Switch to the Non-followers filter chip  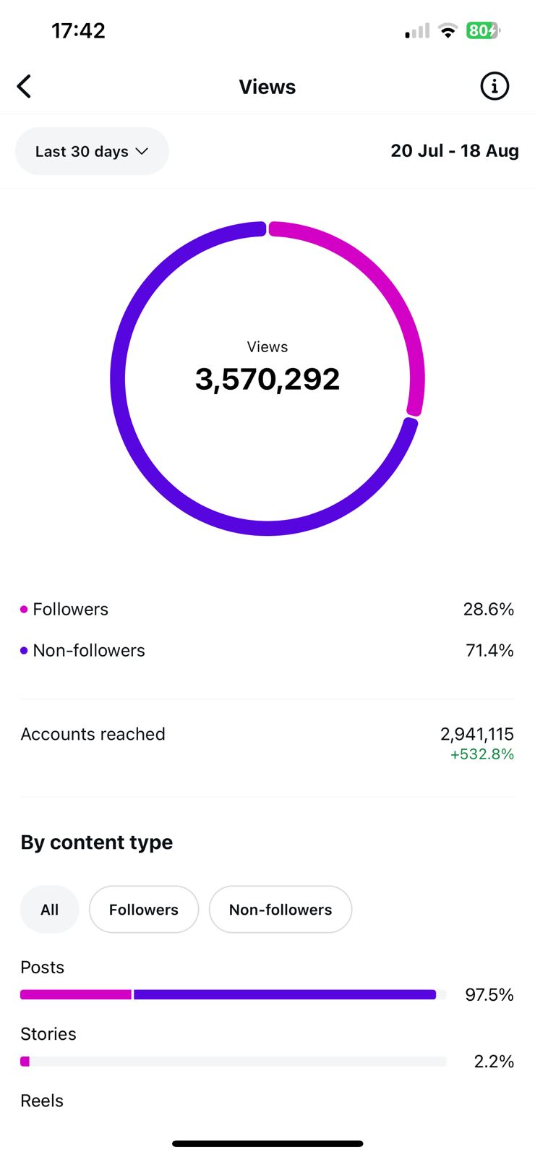click(281, 910)
